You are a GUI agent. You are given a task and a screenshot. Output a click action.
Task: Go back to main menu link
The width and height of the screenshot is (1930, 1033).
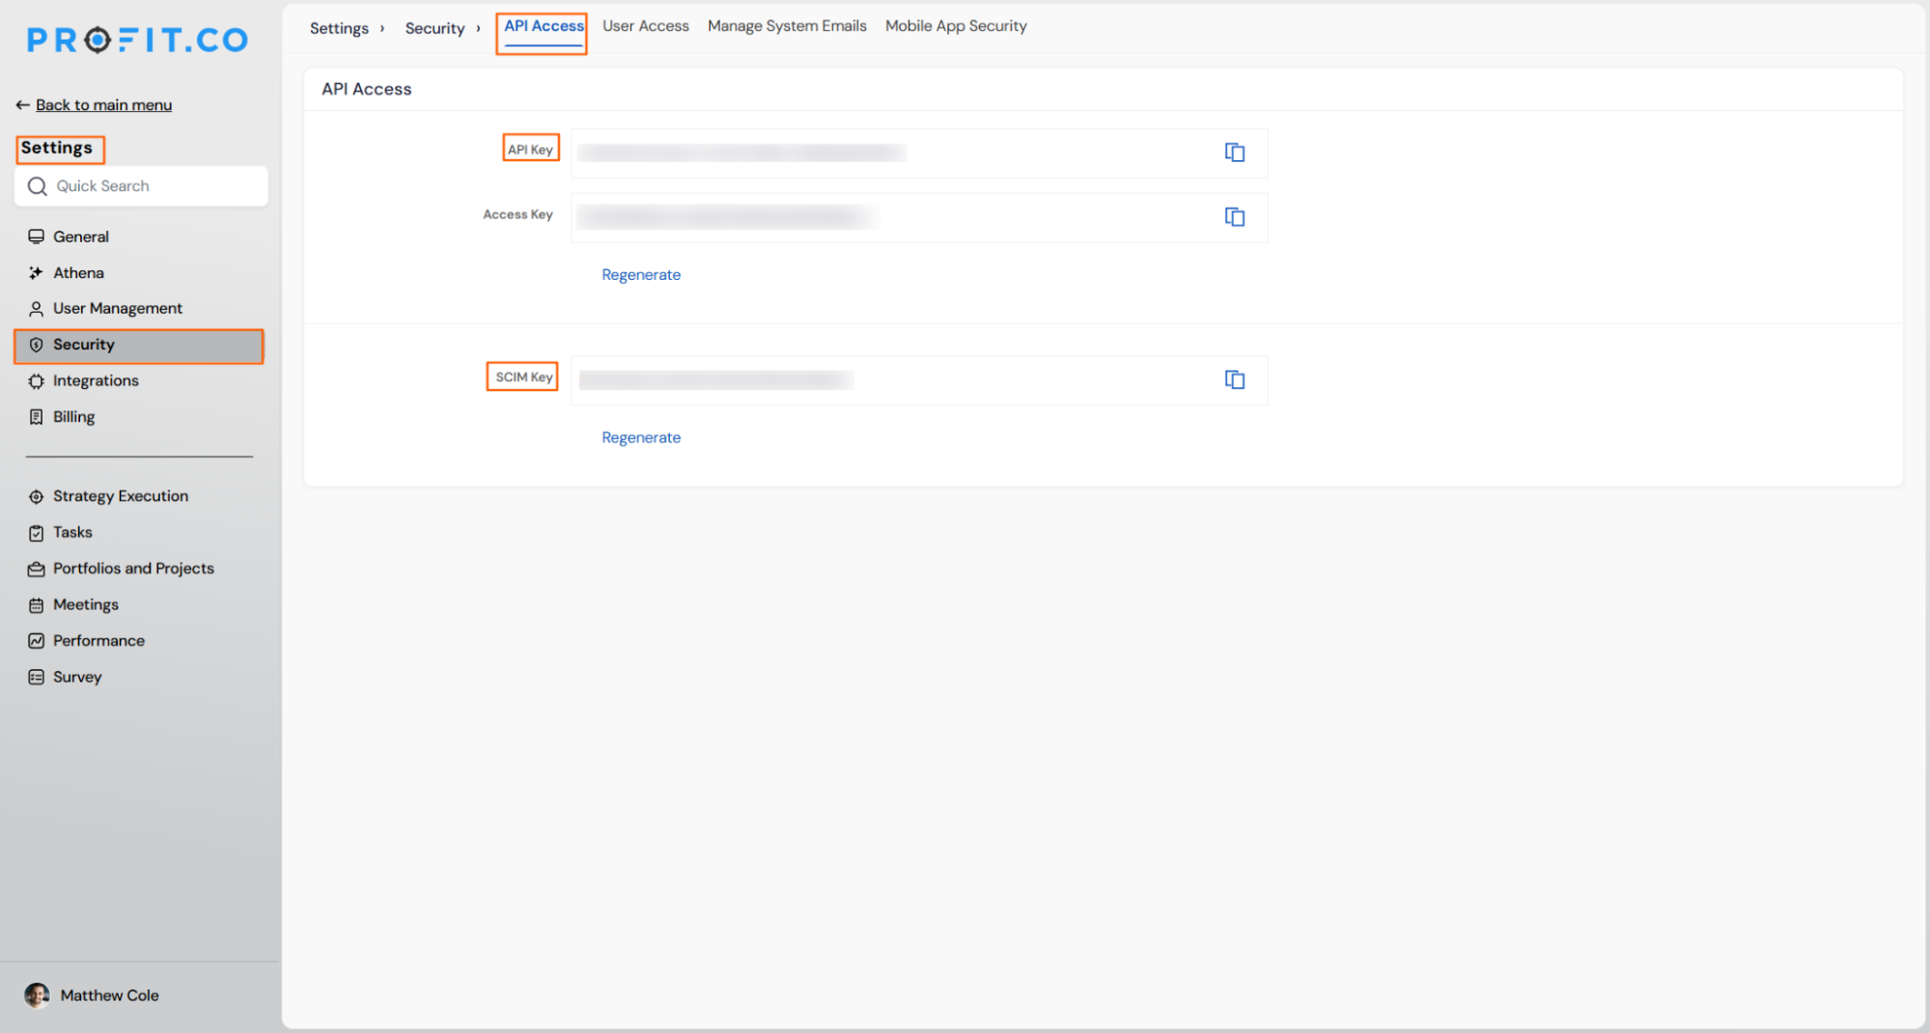(x=103, y=105)
